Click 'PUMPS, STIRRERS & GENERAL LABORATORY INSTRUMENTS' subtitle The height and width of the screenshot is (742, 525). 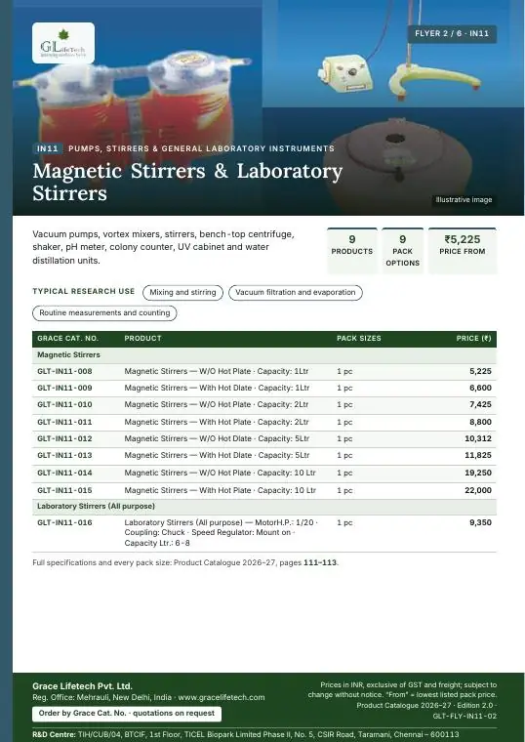tap(201, 148)
